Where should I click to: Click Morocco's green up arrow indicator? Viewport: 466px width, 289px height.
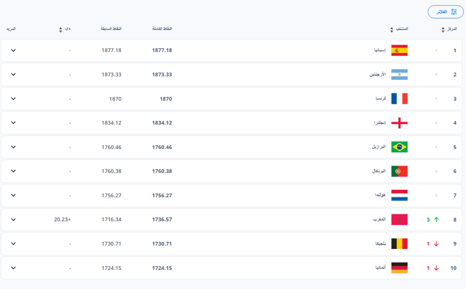[436, 219]
